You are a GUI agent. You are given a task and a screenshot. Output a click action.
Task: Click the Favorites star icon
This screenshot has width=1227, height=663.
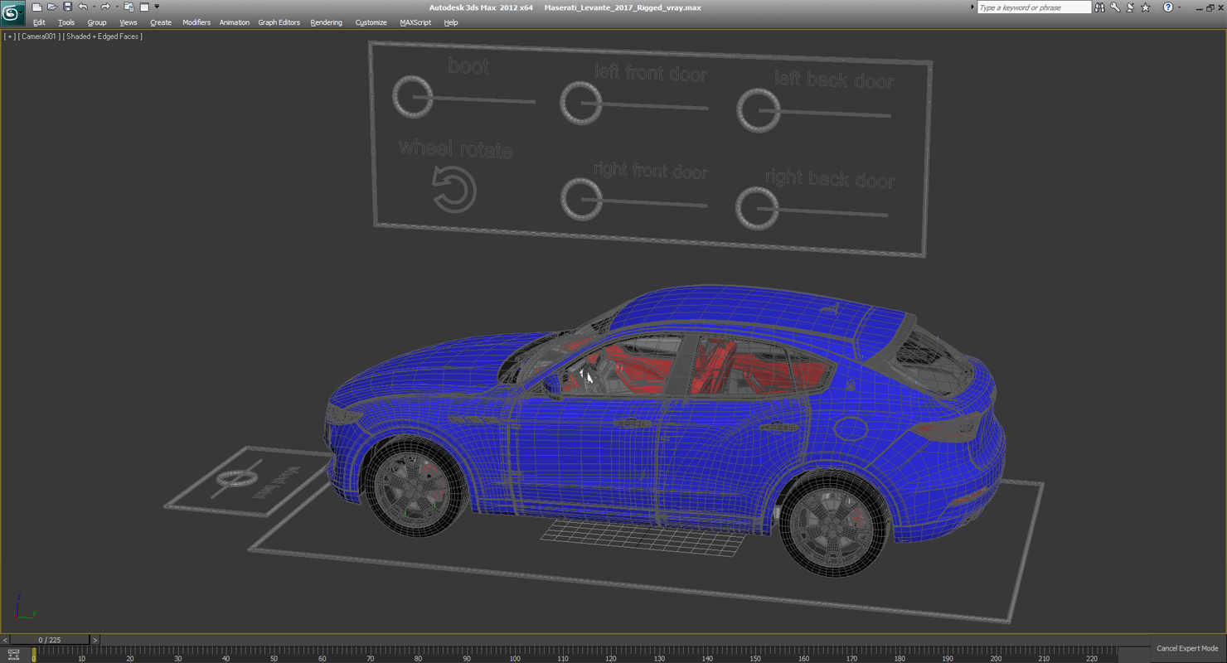pyautogui.click(x=1146, y=7)
